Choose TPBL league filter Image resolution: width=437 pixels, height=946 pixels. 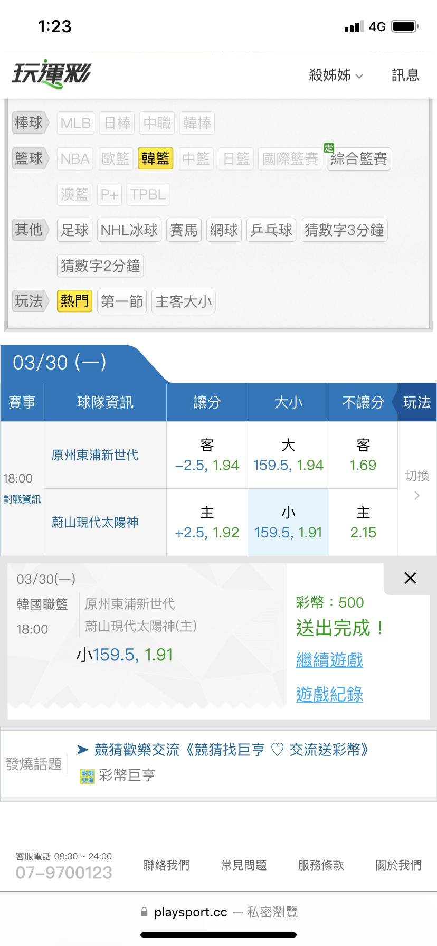tap(148, 194)
